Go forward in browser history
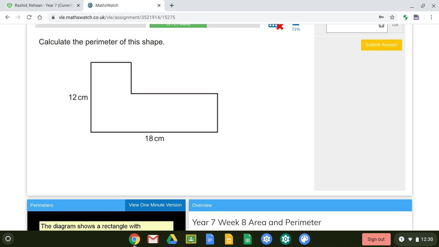This screenshot has height=247, width=439. [x=18, y=17]
